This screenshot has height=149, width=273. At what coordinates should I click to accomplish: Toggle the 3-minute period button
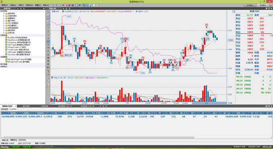pyautogui.click(x=48, y=38)
